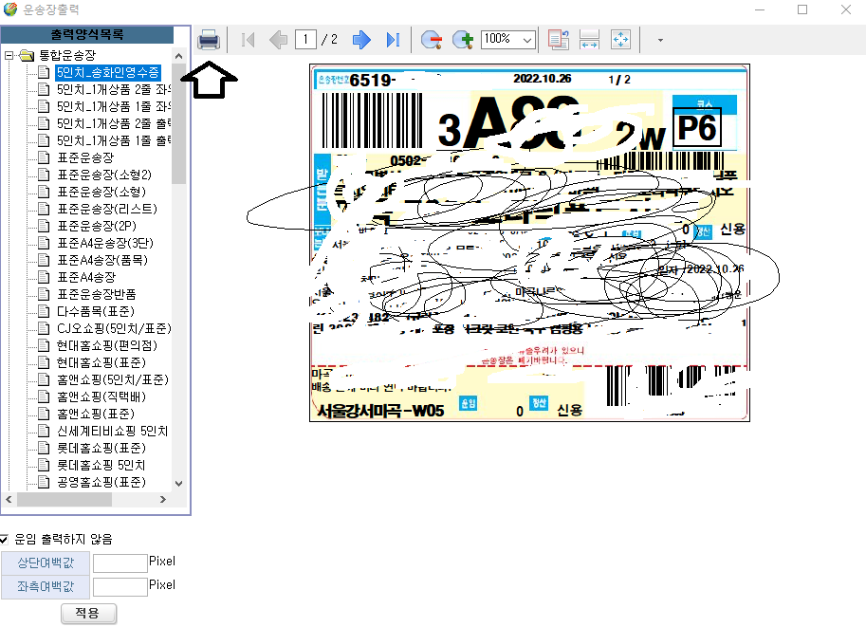866x627 pixels.
Task: Select 5인치_1개상품 2줄 출 form
Action: click(114, 123)
